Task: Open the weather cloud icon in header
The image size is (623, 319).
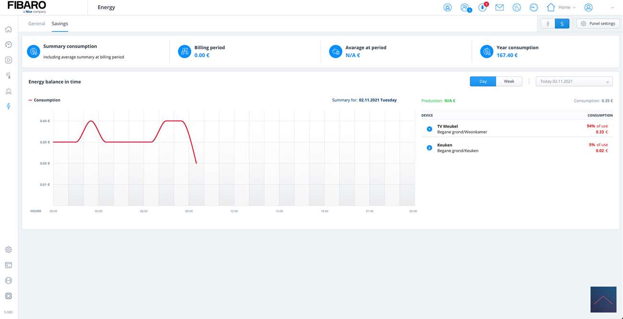Action: 517,8
